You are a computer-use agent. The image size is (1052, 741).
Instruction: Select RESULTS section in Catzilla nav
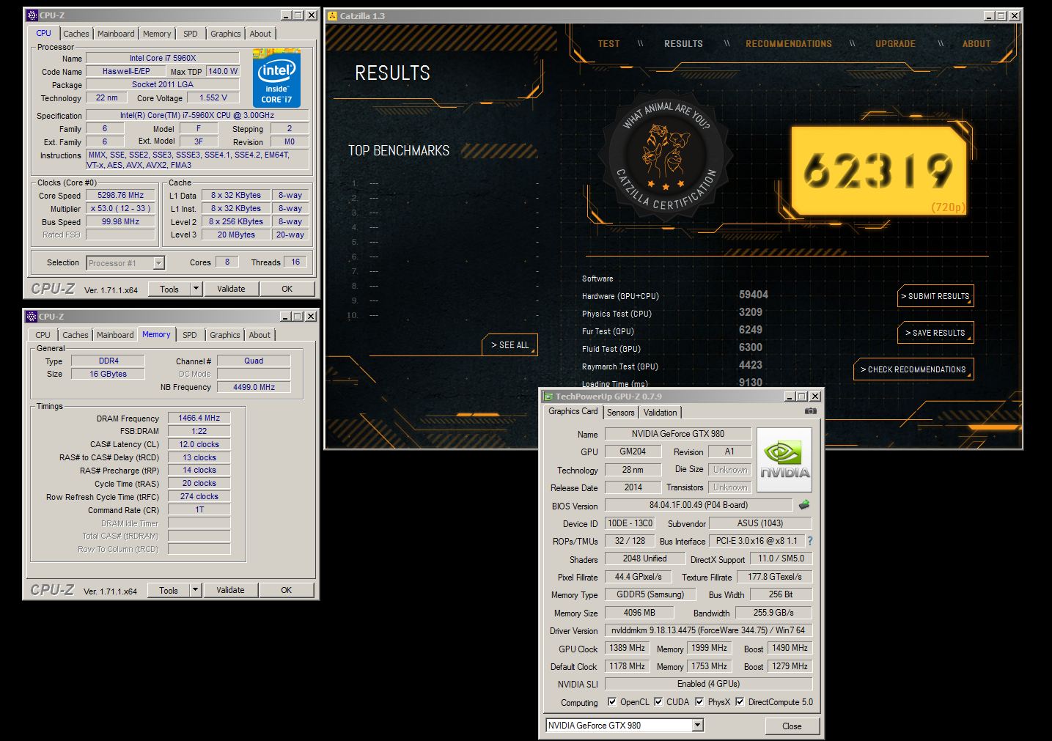(x=683, y=44)
